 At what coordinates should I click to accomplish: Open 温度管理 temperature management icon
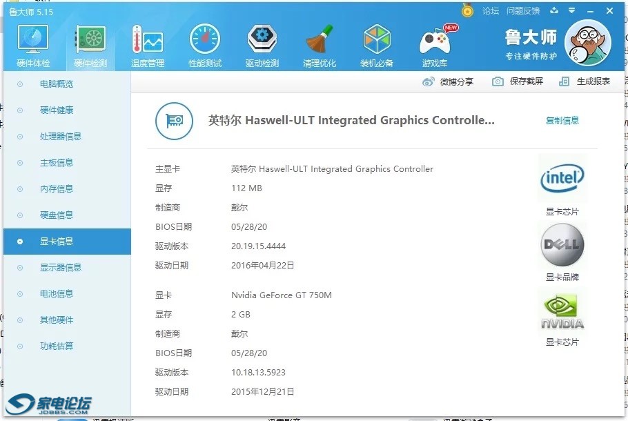pos(148,39)
